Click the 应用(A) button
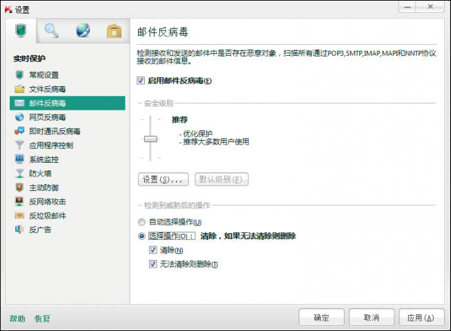 tap(421, 317)
